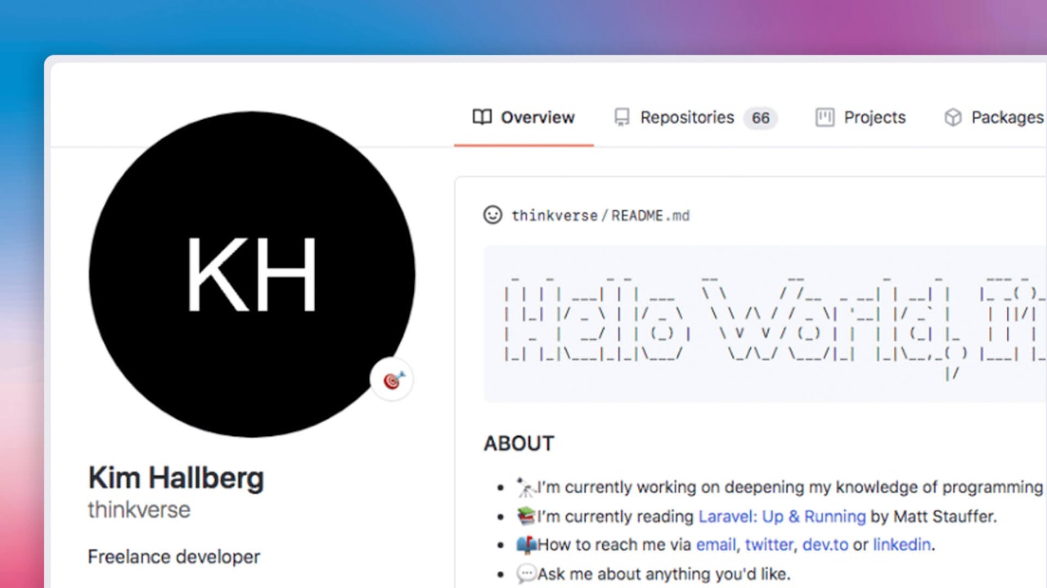Click the books emoji before 'currently reading'
Screen dimensions: 1047x588
(x=525, y=517)
